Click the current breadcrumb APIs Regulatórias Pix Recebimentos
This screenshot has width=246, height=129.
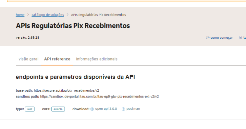point(98,15)
